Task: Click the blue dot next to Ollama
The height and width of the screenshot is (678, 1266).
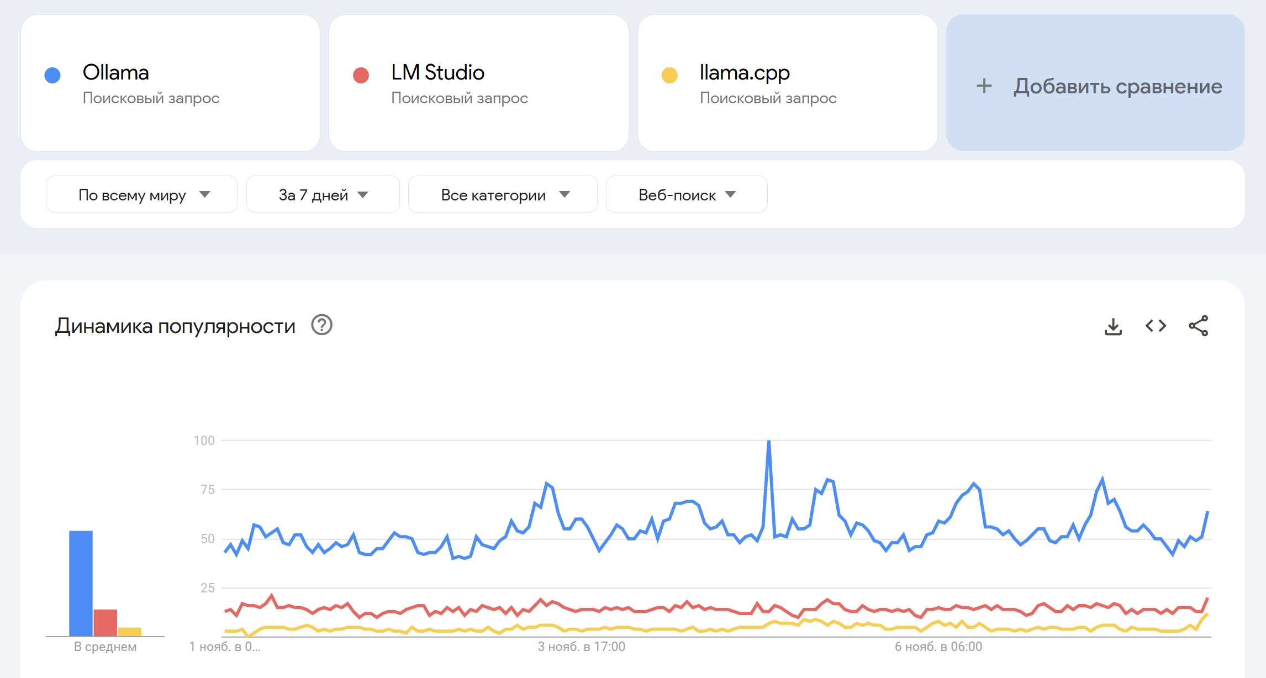Action: pos(52,75)
